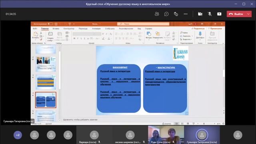Viewport: 256px width, 144px height.
Task: Click the Заметки button in status bar
Action: (x=167, y=124)
